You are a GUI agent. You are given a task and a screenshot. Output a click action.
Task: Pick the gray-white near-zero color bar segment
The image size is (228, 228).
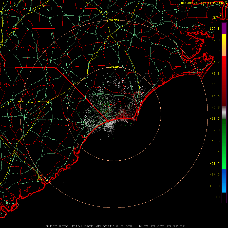224,112
